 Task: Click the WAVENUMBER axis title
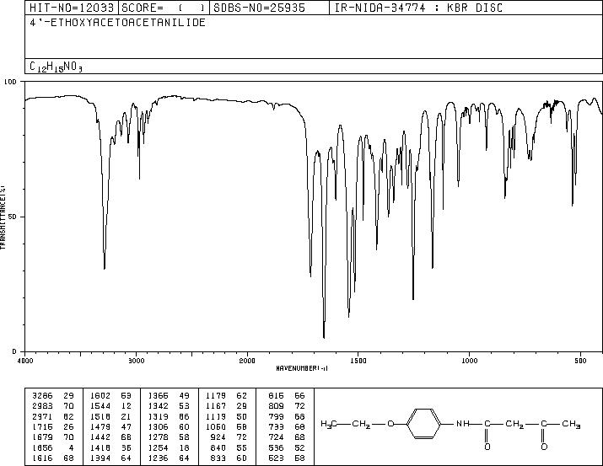(x=302, y=368)
